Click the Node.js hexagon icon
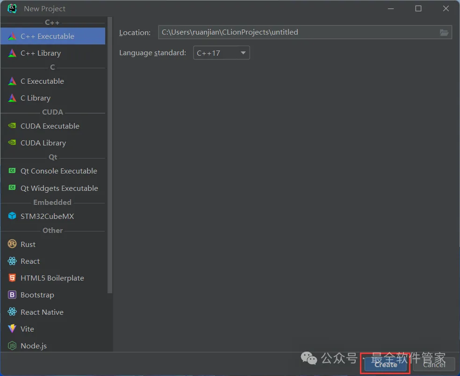 12,346
